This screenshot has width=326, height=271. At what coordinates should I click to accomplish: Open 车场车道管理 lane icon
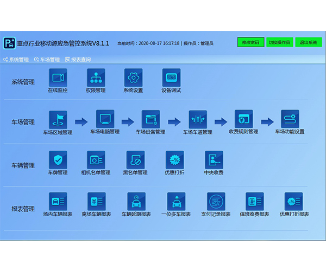point(198,119)
